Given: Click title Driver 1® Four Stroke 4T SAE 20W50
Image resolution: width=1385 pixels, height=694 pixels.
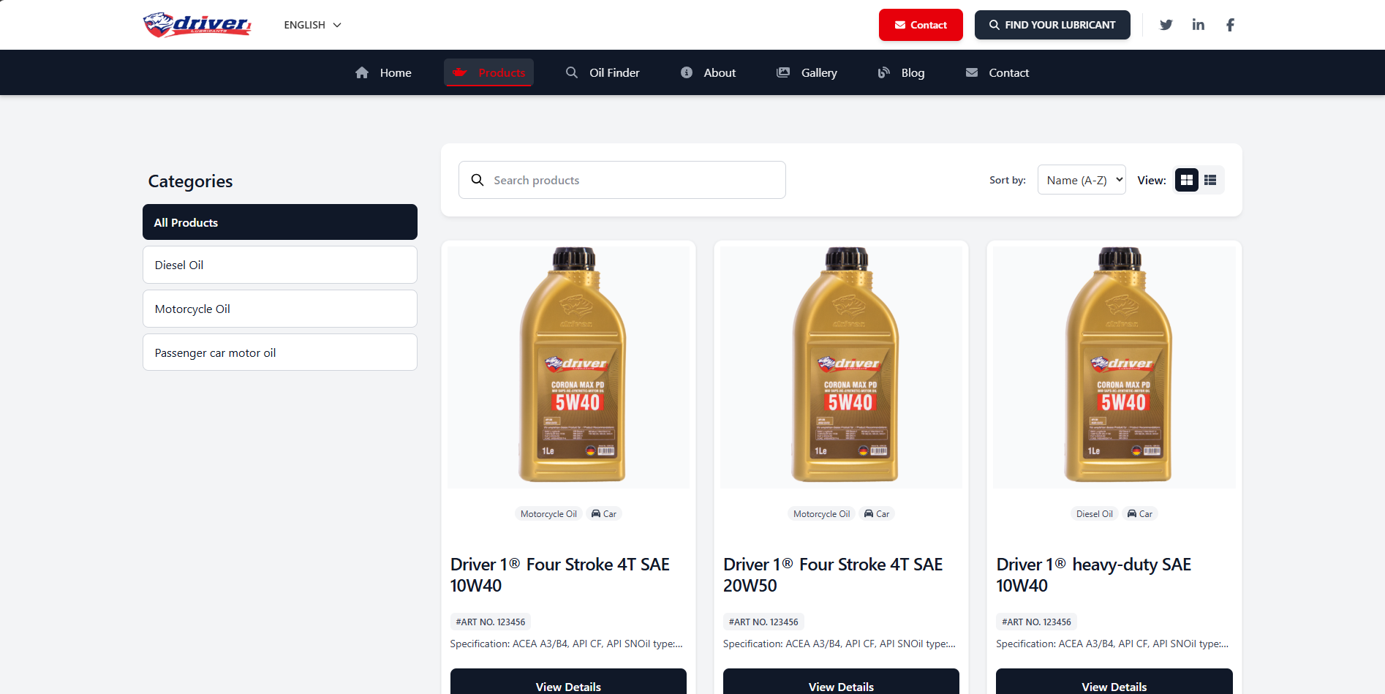Looking at the screenshot, I should click(833, 575).
